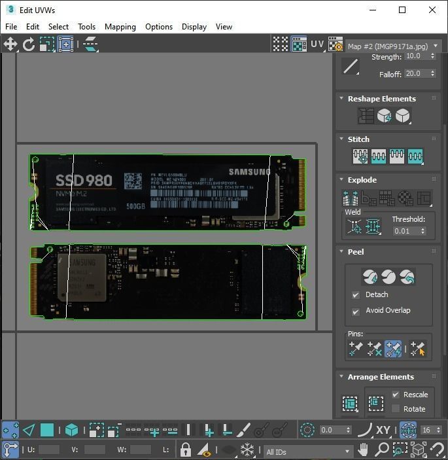Screen dimensions: 448x460
Task: Open the Edit menu
Action: 33,27
